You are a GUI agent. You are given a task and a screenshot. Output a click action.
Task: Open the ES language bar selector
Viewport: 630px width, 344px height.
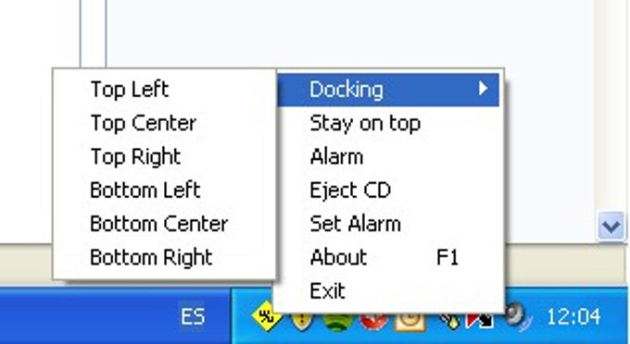[x=193, y=317]
